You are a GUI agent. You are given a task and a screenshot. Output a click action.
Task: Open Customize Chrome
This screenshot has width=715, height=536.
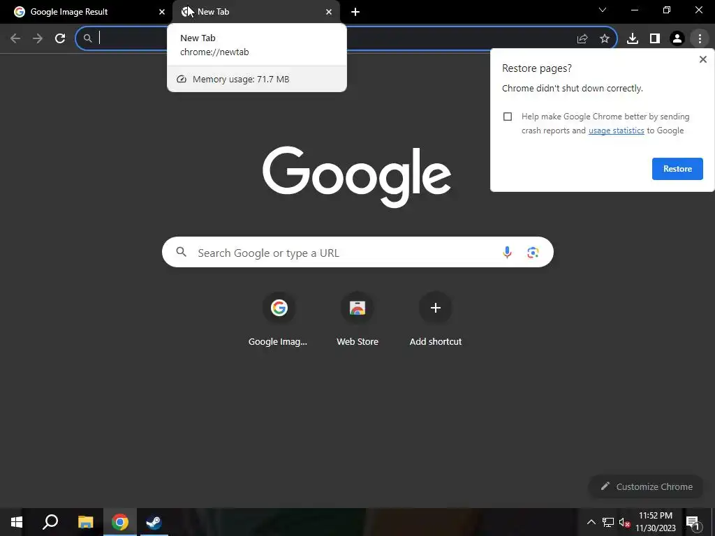[647, 486]
